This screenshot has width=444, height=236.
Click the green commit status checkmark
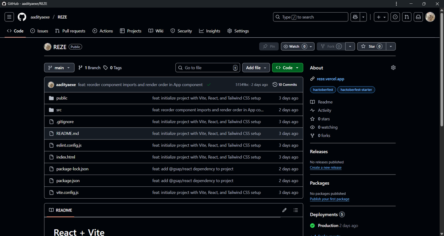pos(209,85)
